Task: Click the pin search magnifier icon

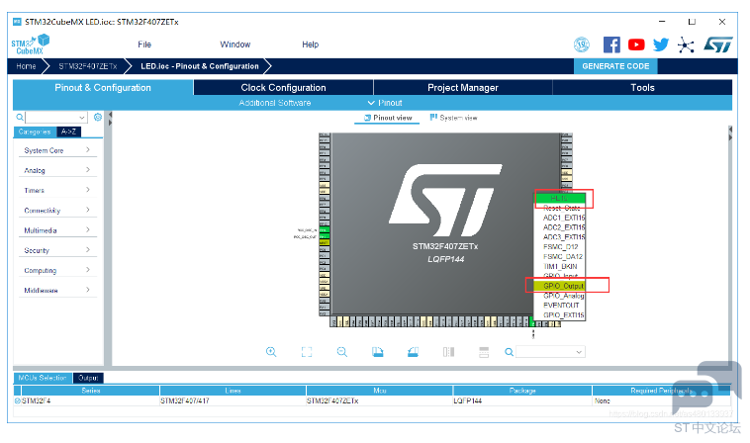Action: 509,352
